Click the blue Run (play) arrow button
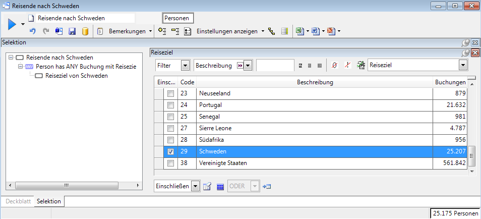 tap(12, 23)
